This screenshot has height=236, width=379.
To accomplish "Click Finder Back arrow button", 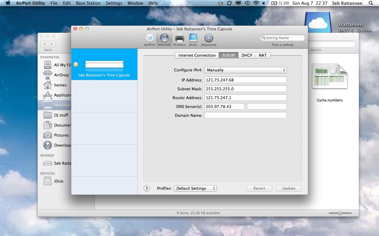I will point(44,44).
